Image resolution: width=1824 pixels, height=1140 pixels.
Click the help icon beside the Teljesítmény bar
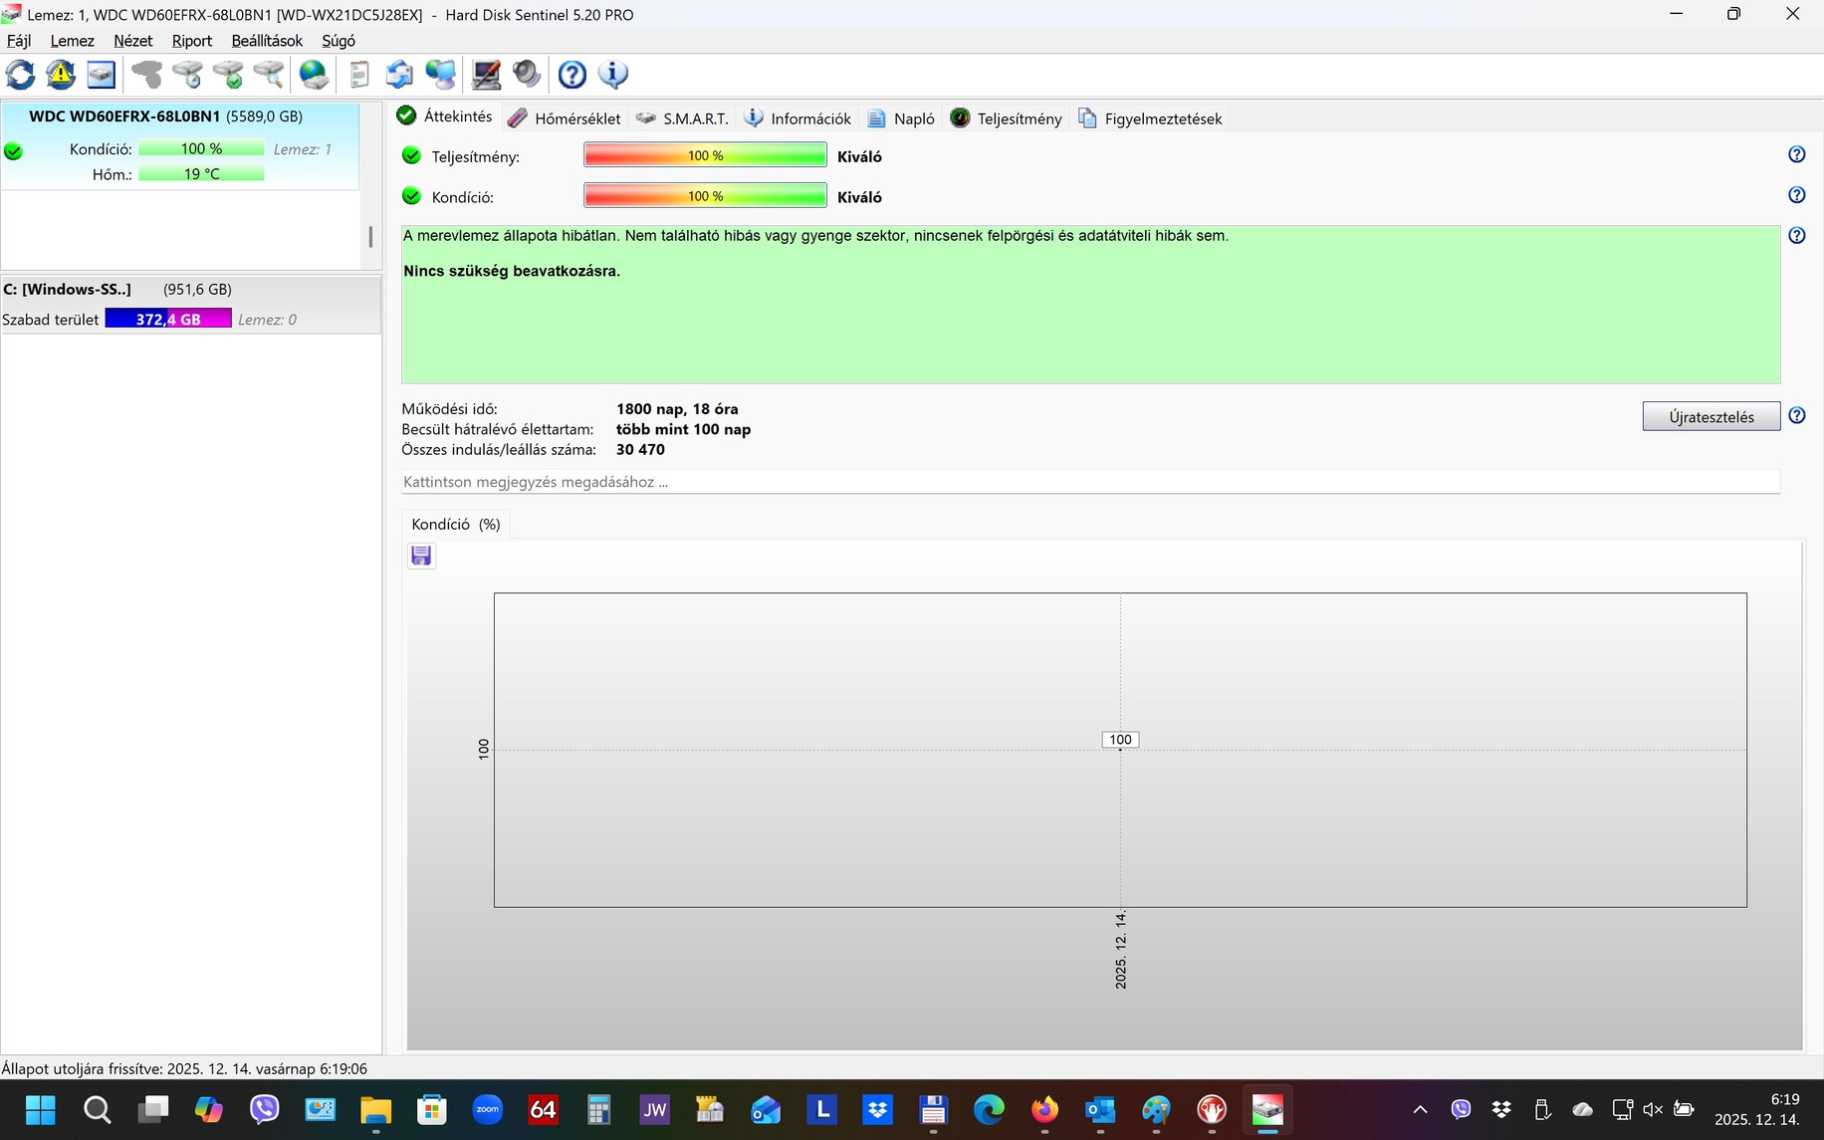click(x=1797, y=154)
